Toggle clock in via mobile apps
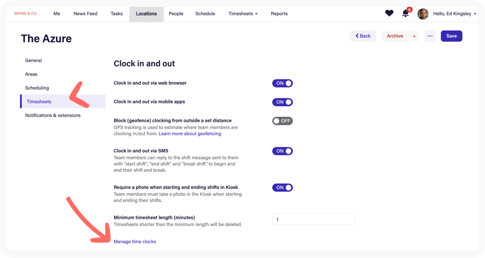The height and width of the screenshot is (258, 485). click(282, 102)
